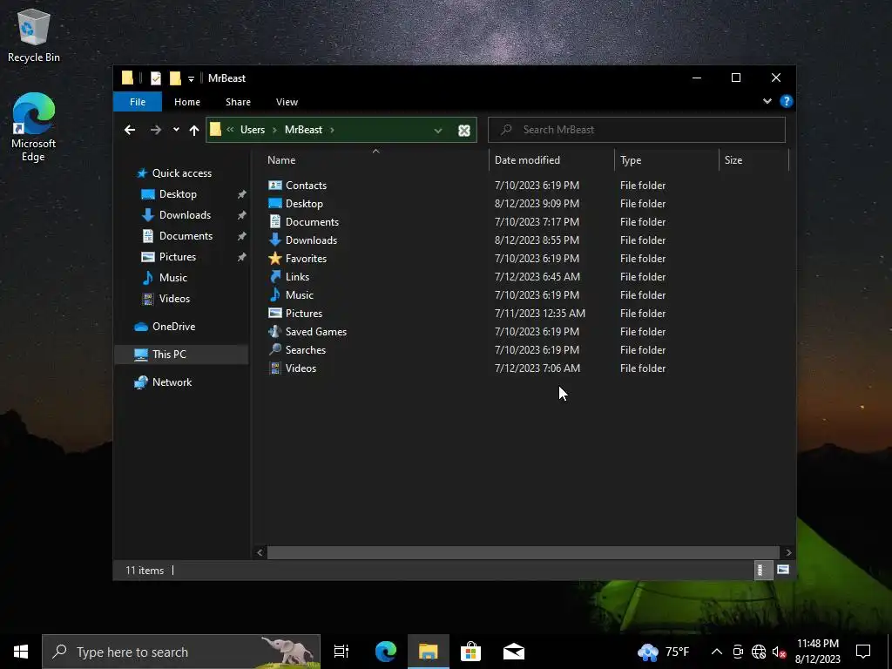Open the notification center icon

point(863,652)
